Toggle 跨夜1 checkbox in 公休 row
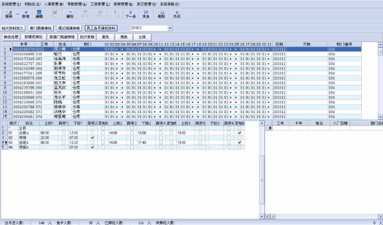This screenshot has height=225, width=383. [x=63, y=128]
